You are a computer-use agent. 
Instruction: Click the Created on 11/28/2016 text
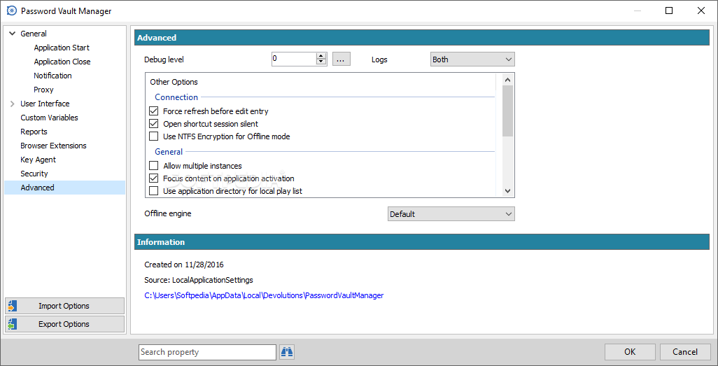(184, 265)
